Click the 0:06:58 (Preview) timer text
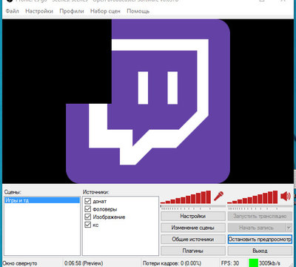This screenshot has height=267, width=296. [x=84, y=263]
